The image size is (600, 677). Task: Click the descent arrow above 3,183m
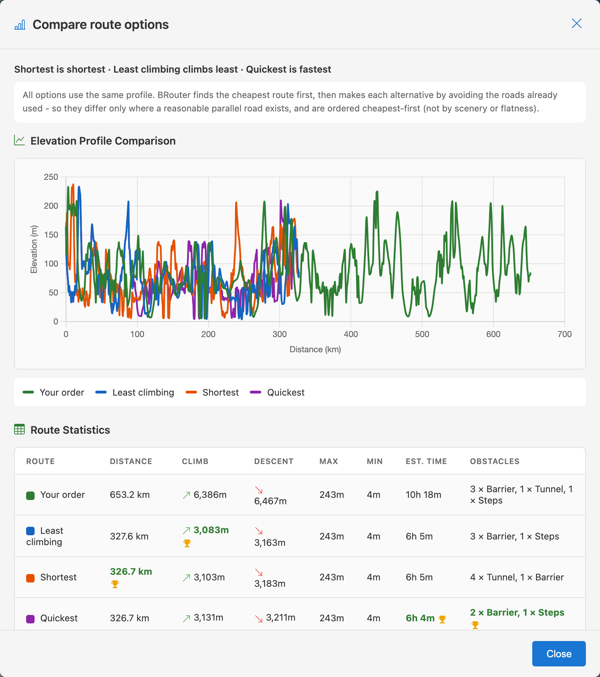(x=259, y=572)
